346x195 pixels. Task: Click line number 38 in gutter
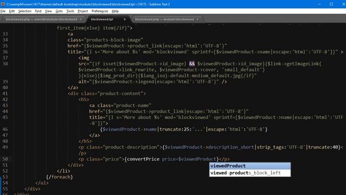(x=5, y=64)
